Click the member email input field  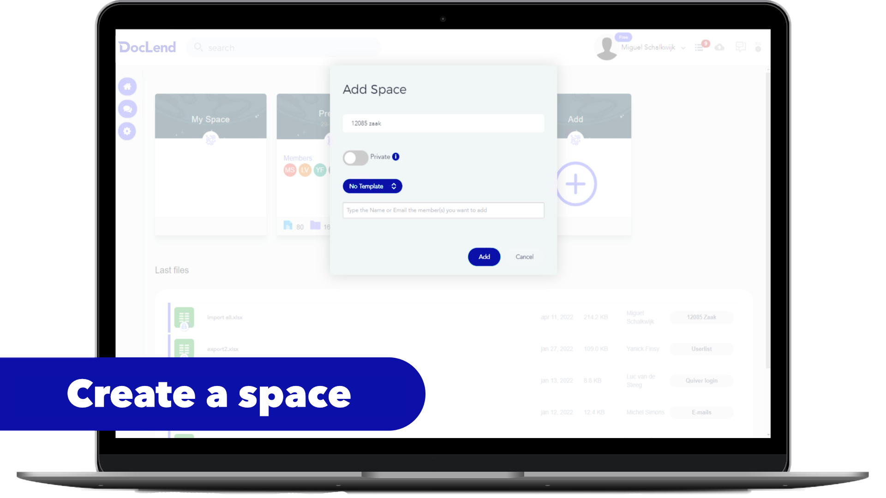pos(443,210)
